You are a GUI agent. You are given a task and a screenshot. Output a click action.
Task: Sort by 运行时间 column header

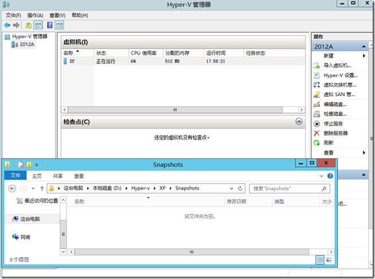224,53
